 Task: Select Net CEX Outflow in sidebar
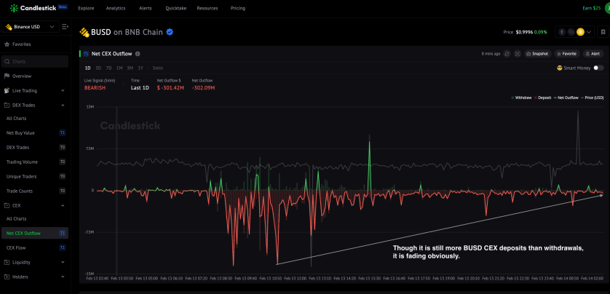(35, 234)
